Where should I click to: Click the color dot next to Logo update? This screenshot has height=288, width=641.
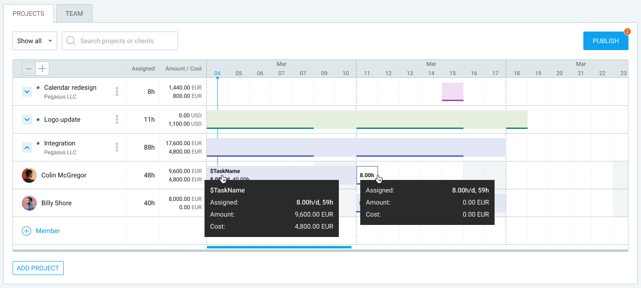point(37,119)
